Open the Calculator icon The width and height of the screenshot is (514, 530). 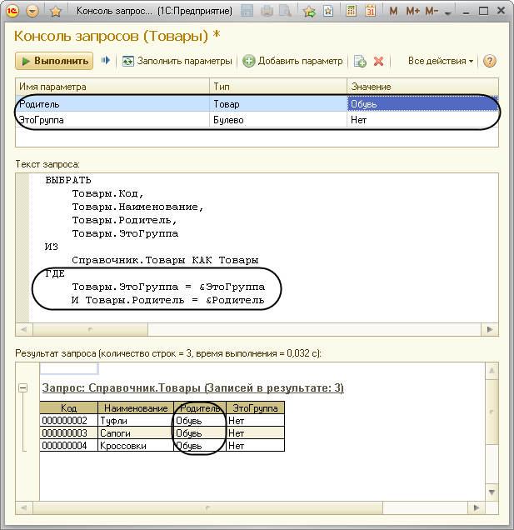point(351,11)
